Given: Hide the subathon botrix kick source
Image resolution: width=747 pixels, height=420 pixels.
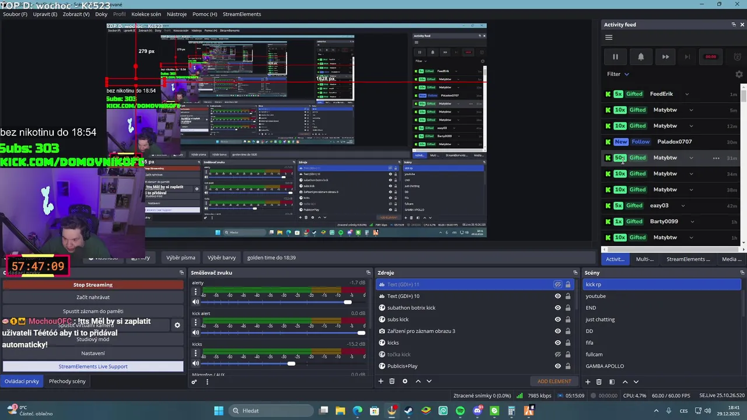Looking at the screenshot, I should [558, 308].
